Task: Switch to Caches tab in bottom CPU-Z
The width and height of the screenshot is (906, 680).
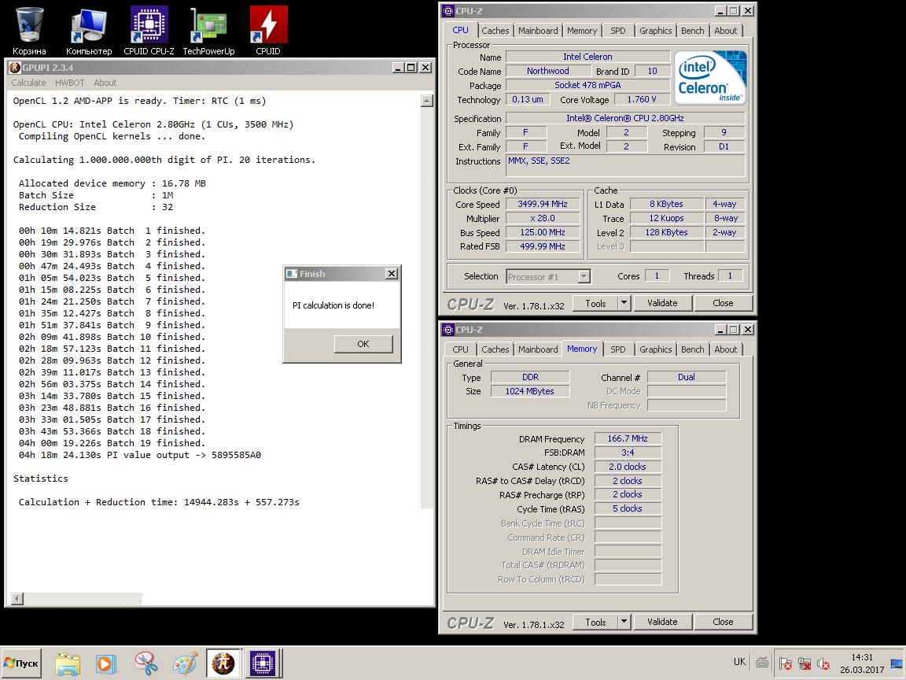Action: 495,349
